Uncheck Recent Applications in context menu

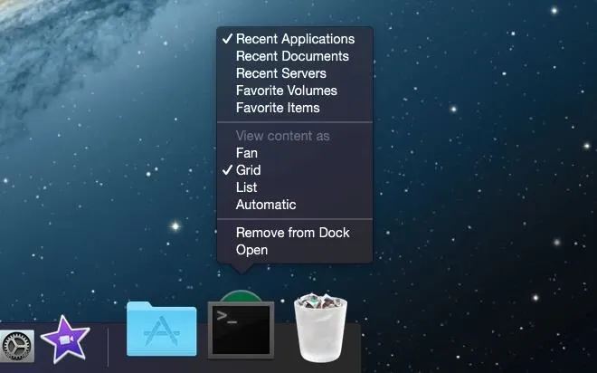(x=294, y=39)
